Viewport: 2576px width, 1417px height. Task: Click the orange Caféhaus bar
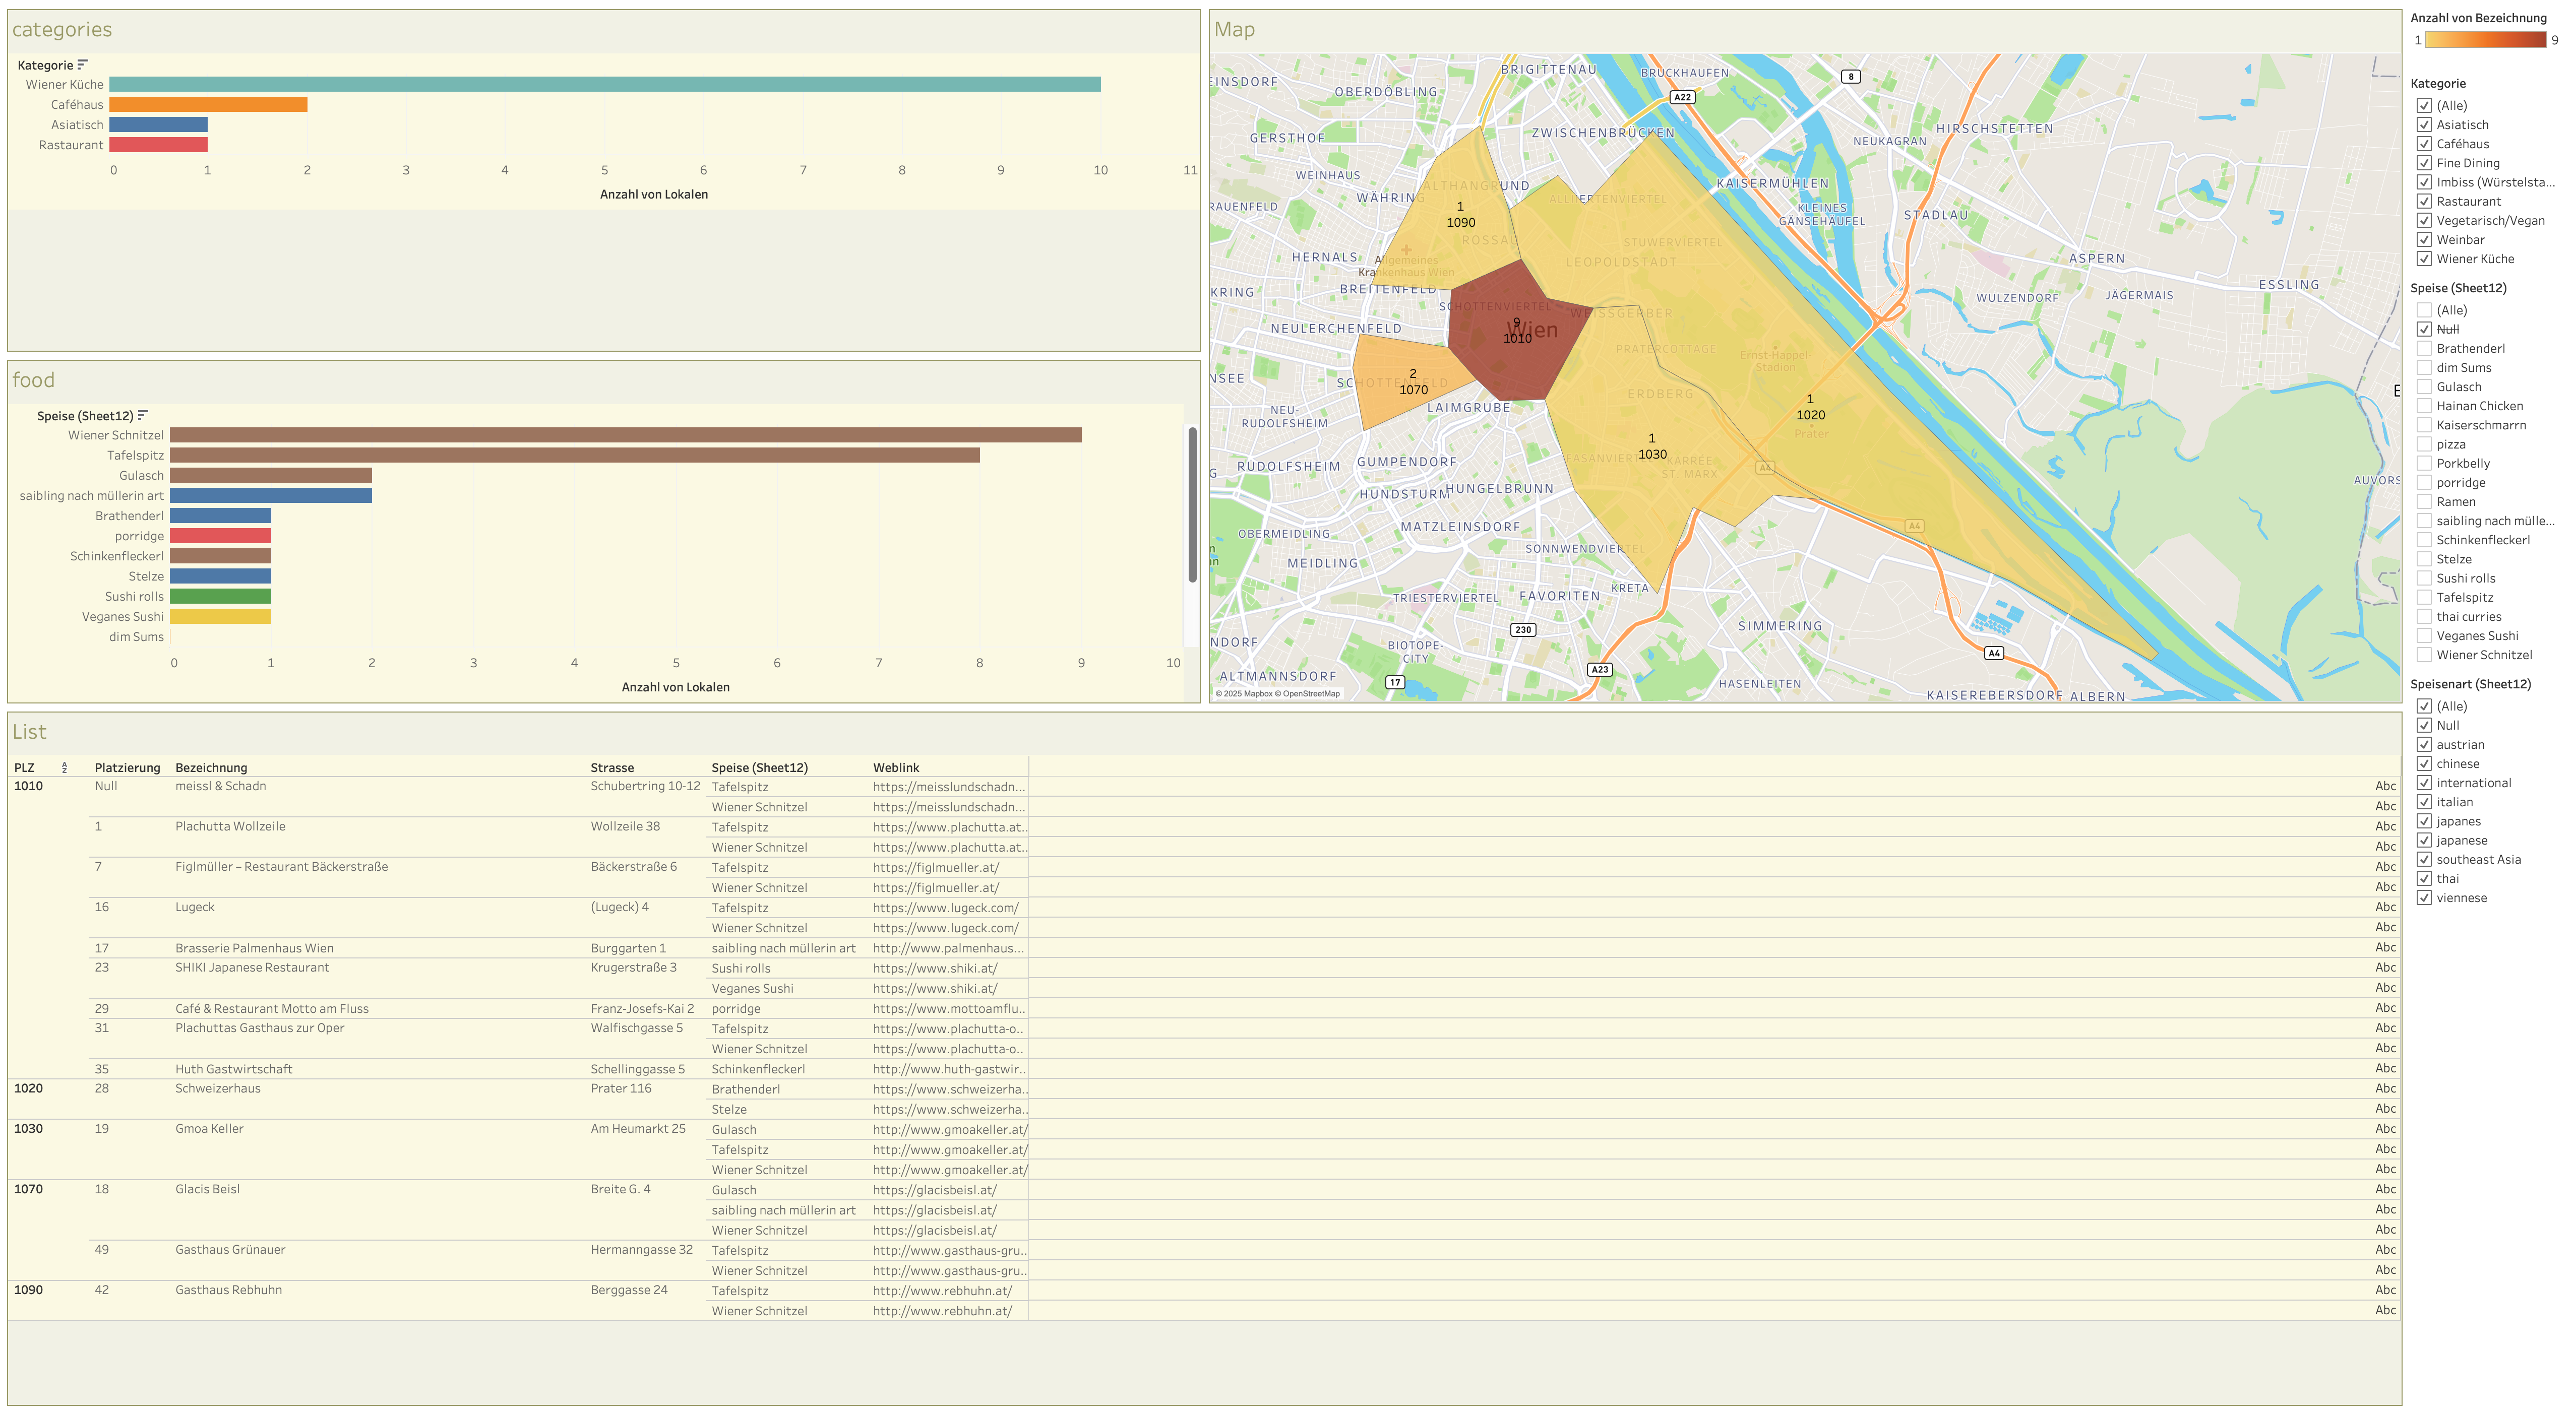coord(208,104)
